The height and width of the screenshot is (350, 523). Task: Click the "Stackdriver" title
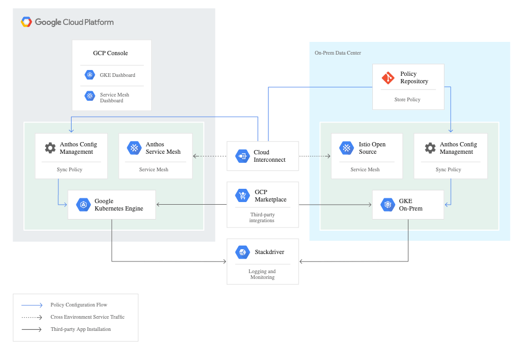pyautogui.click(x=269, y=252)
